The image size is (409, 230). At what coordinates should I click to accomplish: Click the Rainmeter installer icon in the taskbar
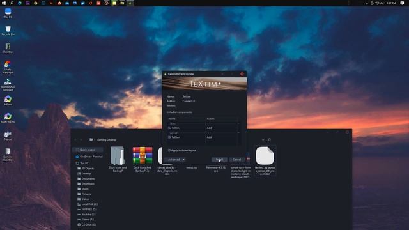pyautogui.click(x=130, y=3)
